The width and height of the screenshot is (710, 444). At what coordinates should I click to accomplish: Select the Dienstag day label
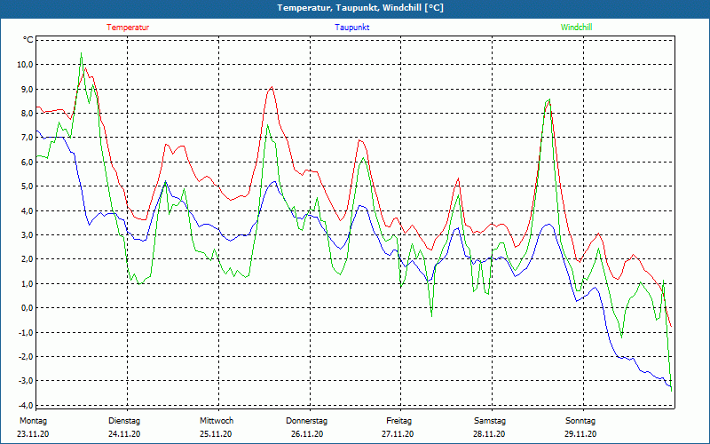point(124,421)
